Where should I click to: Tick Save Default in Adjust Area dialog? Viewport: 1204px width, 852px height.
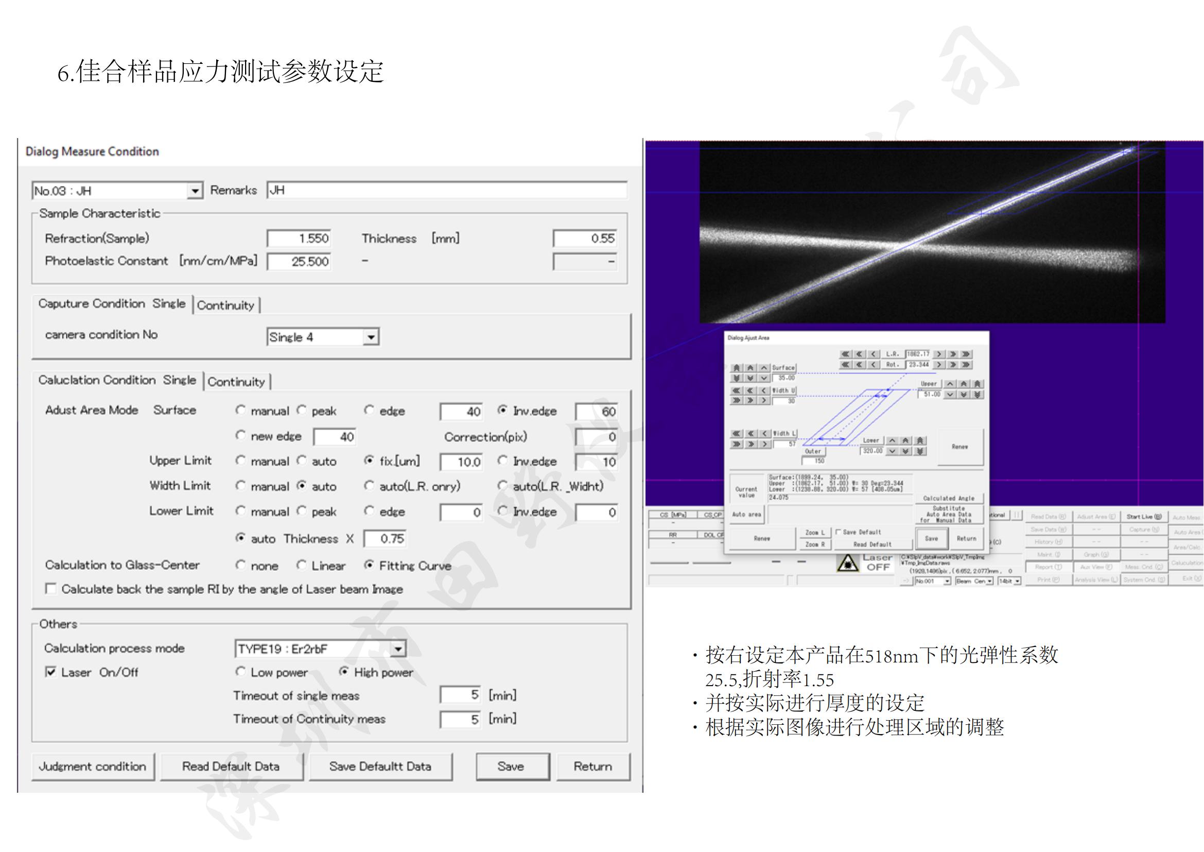[x=839, y=532]
